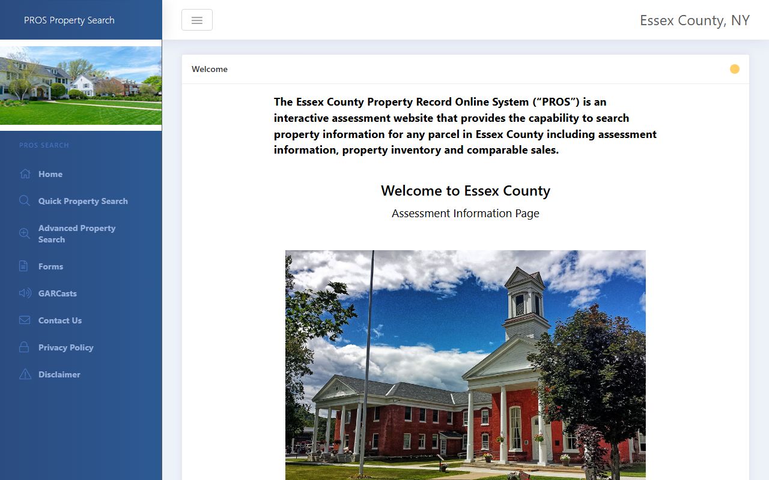
Task: Click the Disclaimer warning triangle icon
Action: click(25, 374)
